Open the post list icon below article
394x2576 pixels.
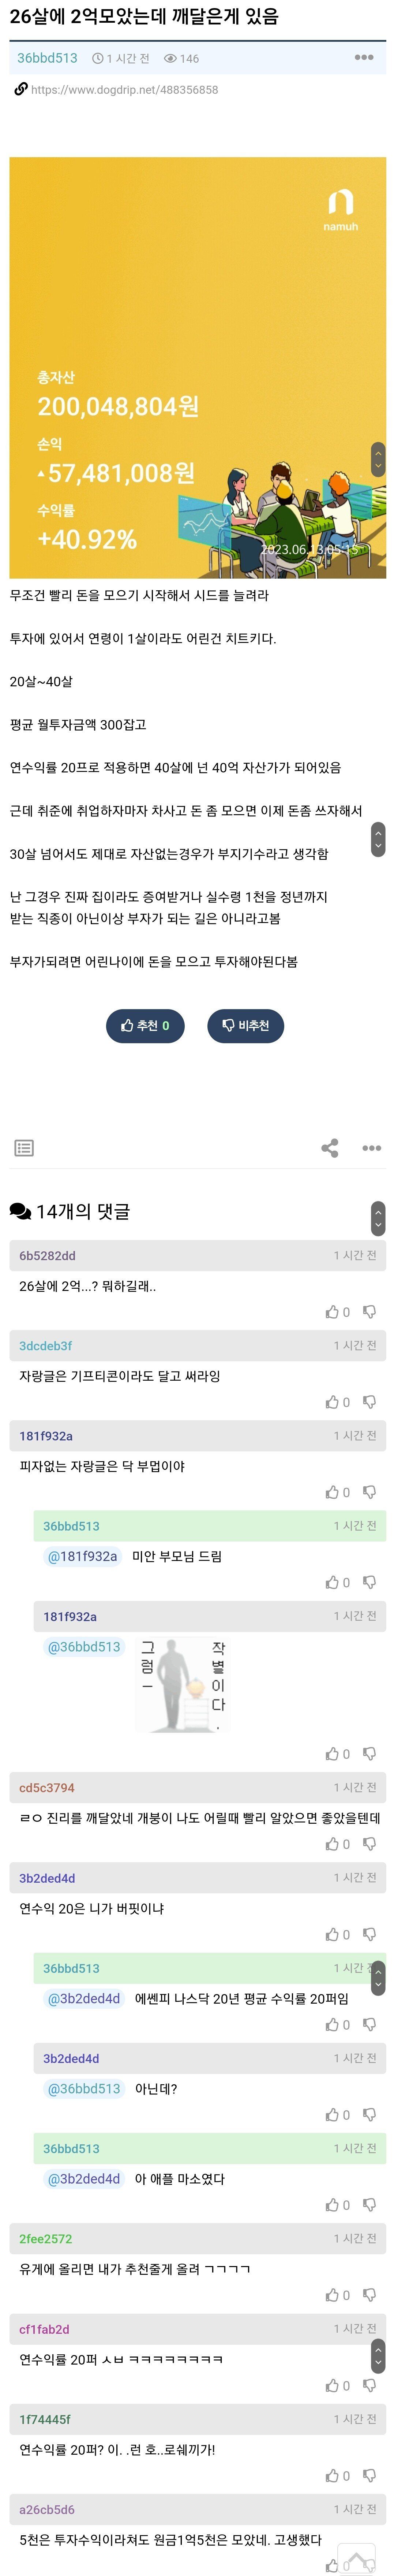[24, 1148]
